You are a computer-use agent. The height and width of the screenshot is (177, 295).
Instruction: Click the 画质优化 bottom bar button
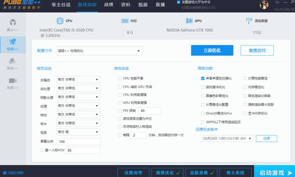coord(167,172)
